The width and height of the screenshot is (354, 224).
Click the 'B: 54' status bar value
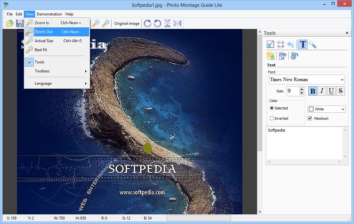click(x=148, y=218)
